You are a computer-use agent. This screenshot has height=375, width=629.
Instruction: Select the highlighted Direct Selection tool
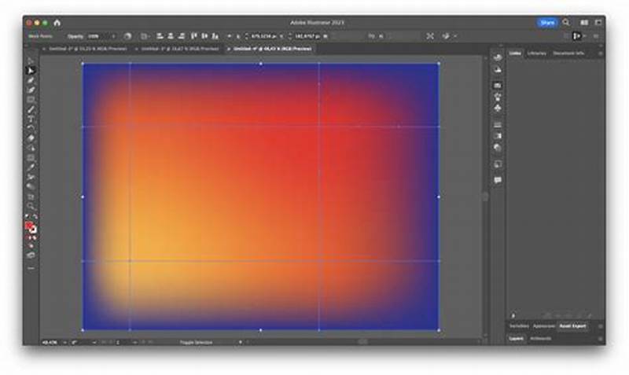[x=31, y=71]
